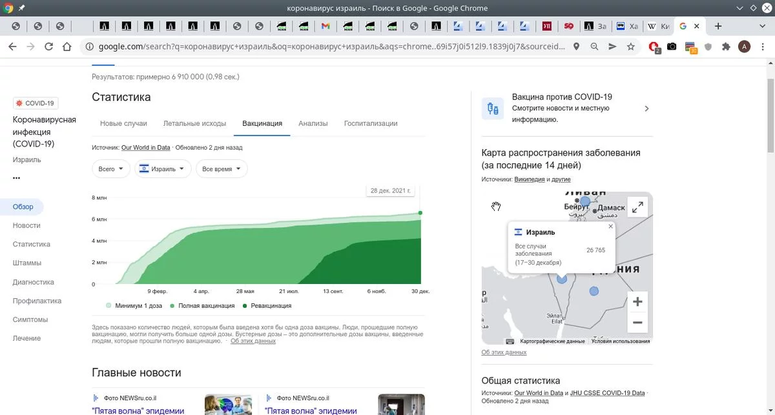Open the "Всего" dropdown
775x415 pixels.
point(111,169)
